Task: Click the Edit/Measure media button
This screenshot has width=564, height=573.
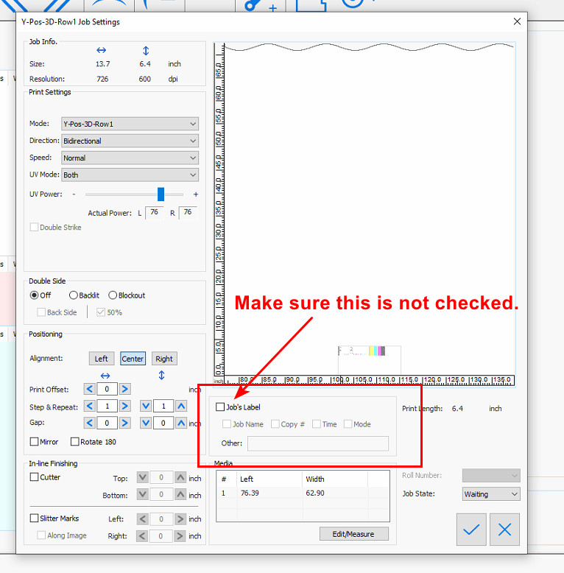Action: click(353, 533)
